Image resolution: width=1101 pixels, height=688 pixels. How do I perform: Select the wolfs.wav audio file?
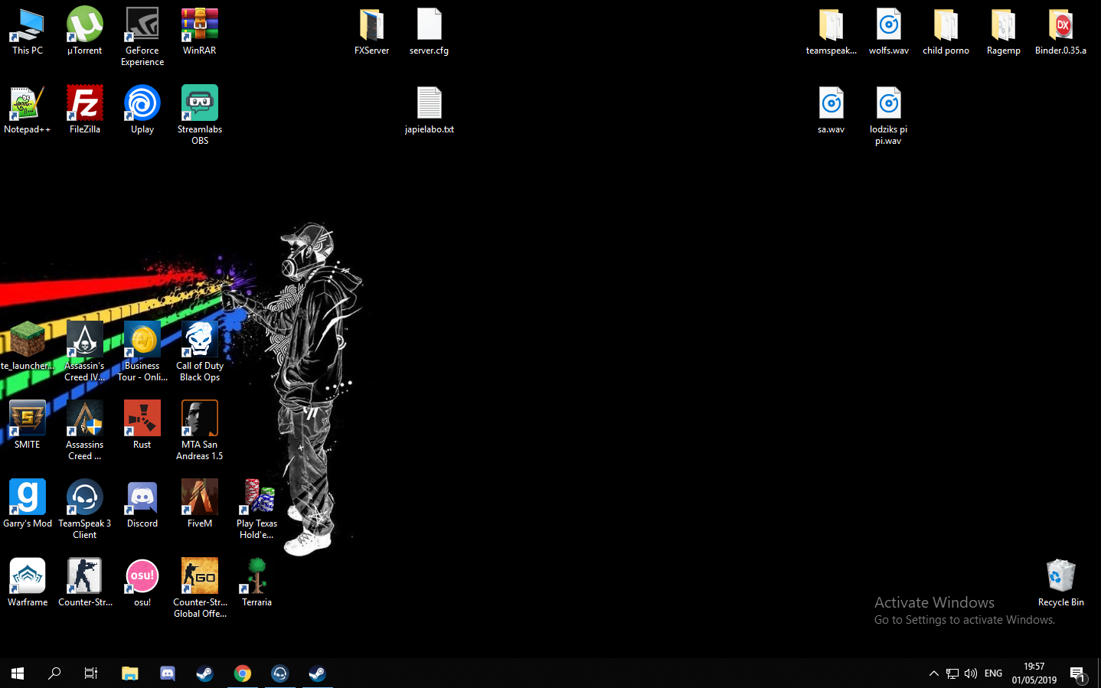pos(889,31)
